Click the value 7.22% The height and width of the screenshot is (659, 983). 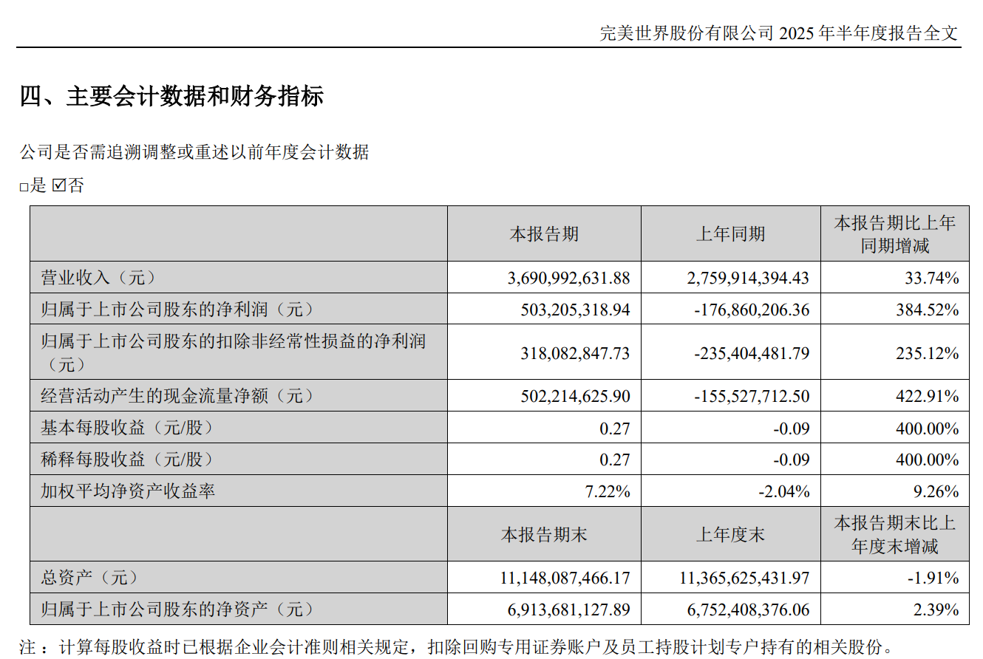point(606,491)
